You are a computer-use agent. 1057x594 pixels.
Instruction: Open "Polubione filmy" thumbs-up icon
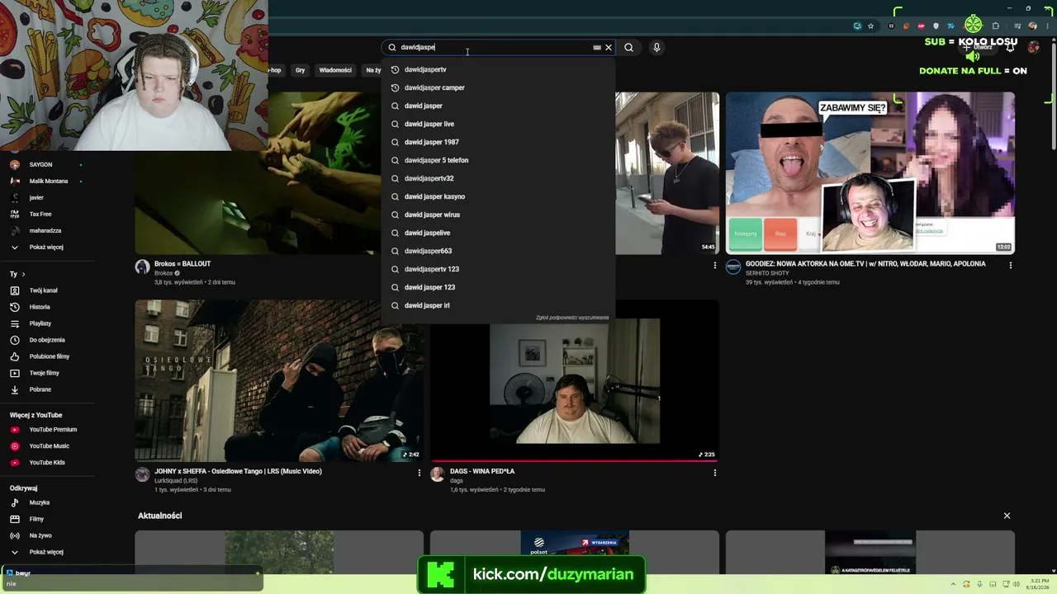point(15,356)
